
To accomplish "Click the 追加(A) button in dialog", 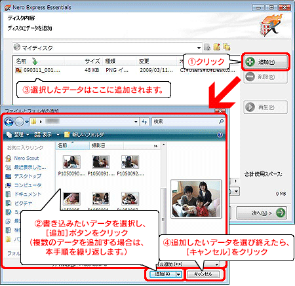I will coord(163,274).
